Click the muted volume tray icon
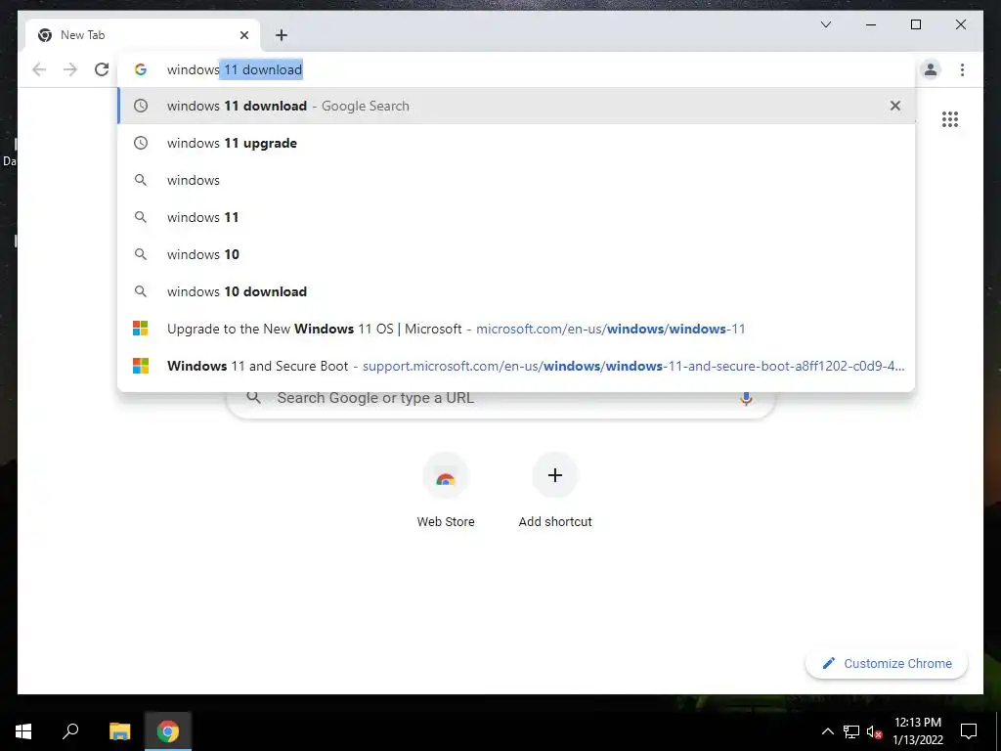The height and width of the screenshot is (751, 1001). (875, 731)
